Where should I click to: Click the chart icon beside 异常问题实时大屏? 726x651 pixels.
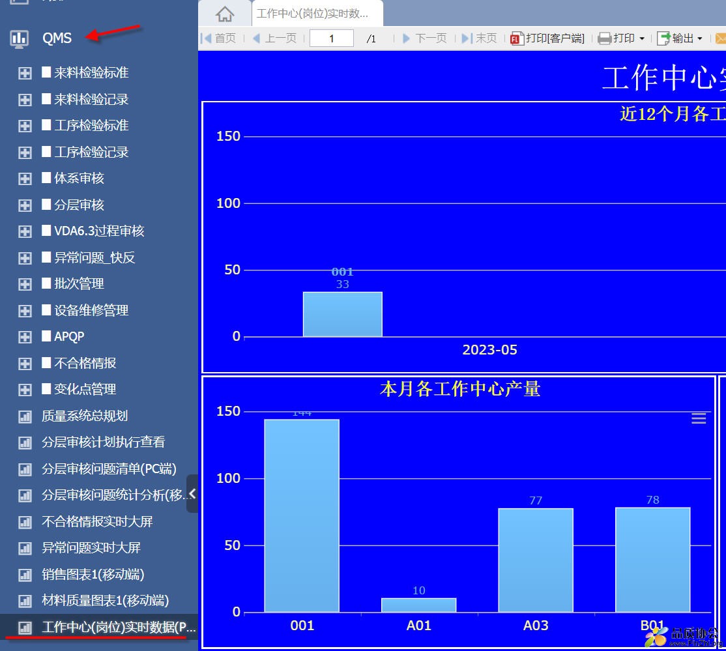point(25,549)
